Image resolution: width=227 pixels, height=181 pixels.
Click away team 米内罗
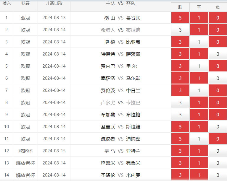pos(133,175)
